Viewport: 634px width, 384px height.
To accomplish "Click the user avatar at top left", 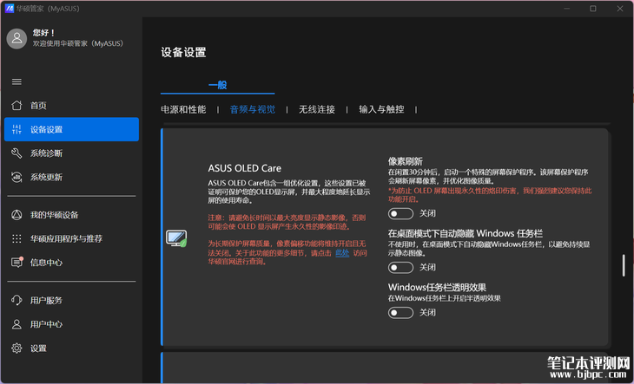I will coord(17,39).
